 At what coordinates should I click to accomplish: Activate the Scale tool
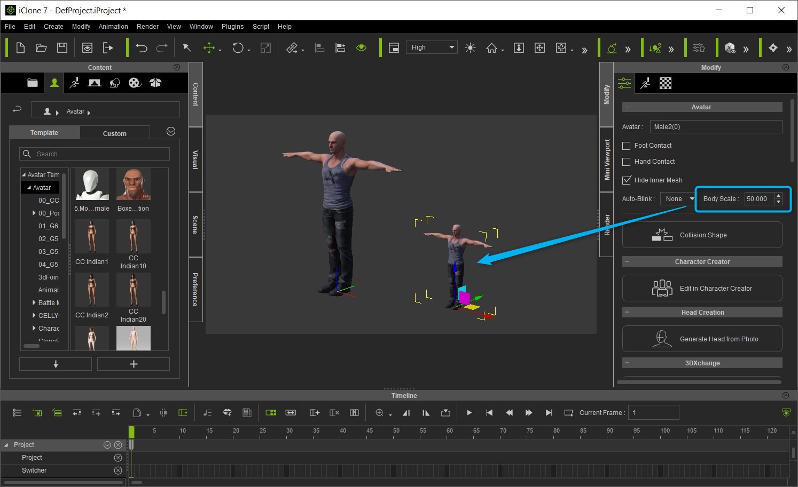[x=265, y=48]
